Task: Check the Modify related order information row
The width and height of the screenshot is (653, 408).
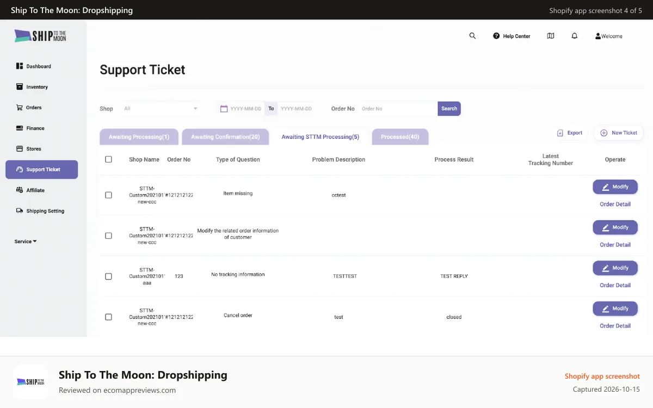Action: pos(108,236)
